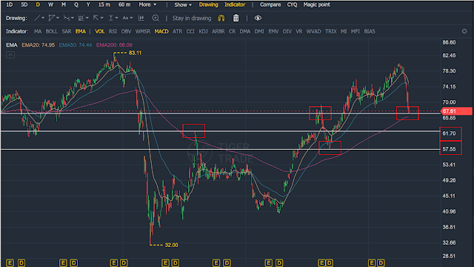Enable the DMA indicator

pyautogui.click(x=245, y=31)
